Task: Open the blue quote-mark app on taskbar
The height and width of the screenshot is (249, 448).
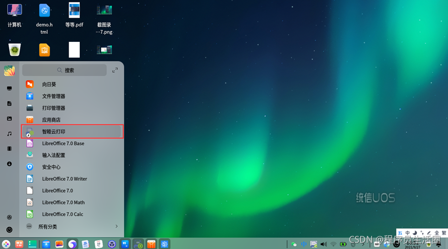Action: click(x=125, y=244)
